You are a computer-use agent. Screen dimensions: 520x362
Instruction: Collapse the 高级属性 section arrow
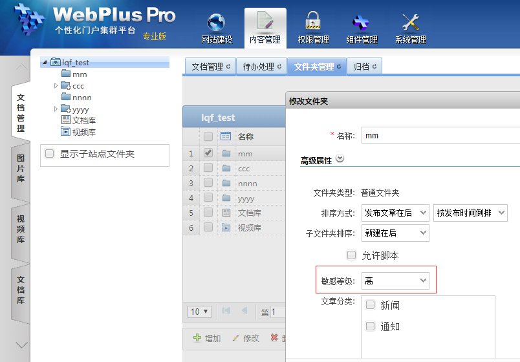(340, 160)
